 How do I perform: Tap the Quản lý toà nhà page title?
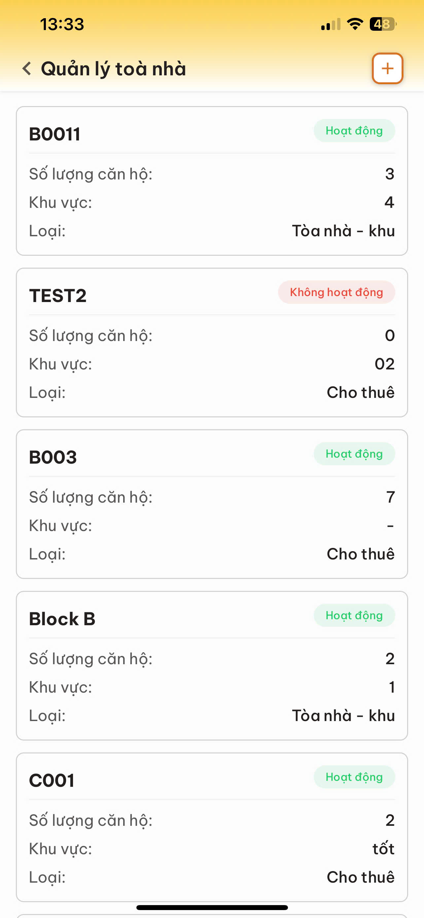113,68
